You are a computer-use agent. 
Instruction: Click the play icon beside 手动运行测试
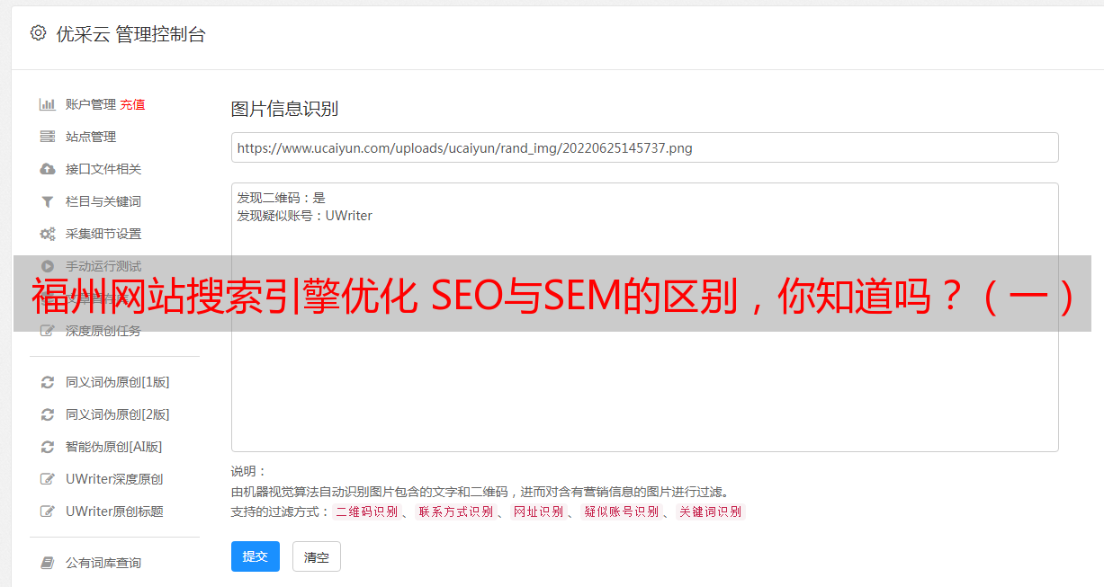pyautogui.click(x=48, y=266)
